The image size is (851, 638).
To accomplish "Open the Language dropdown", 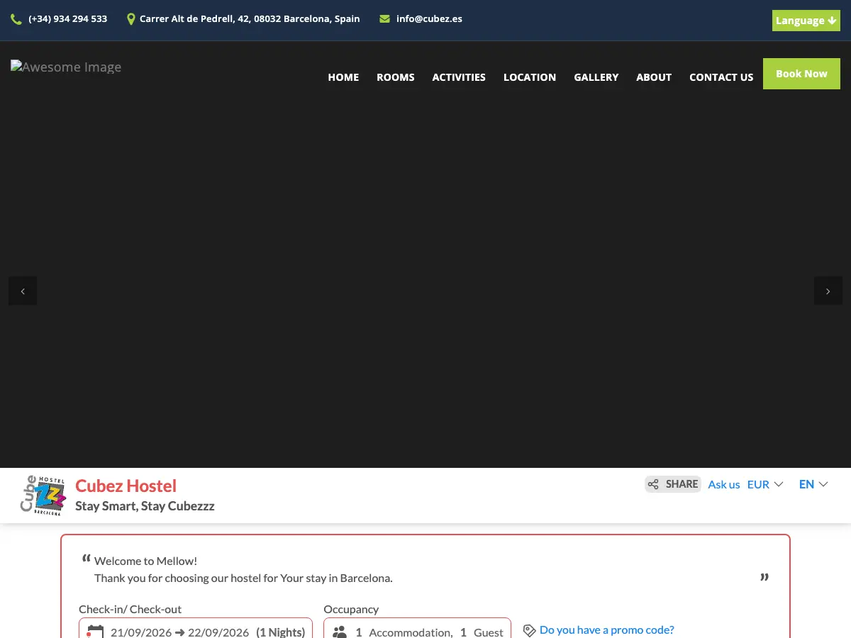I will click(806, 21).
